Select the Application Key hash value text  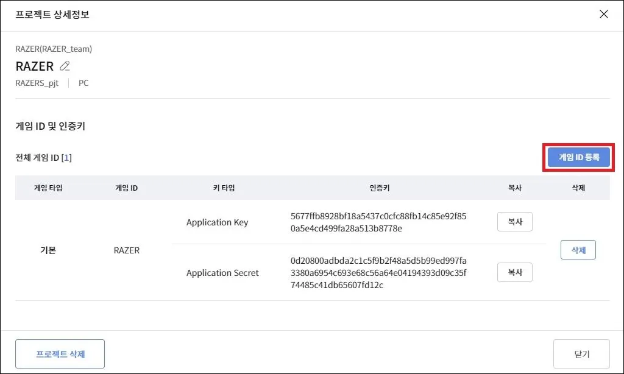(378, 222)
